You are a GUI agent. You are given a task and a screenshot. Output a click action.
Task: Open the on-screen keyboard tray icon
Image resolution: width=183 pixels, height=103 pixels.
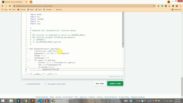tap(126, 101)
